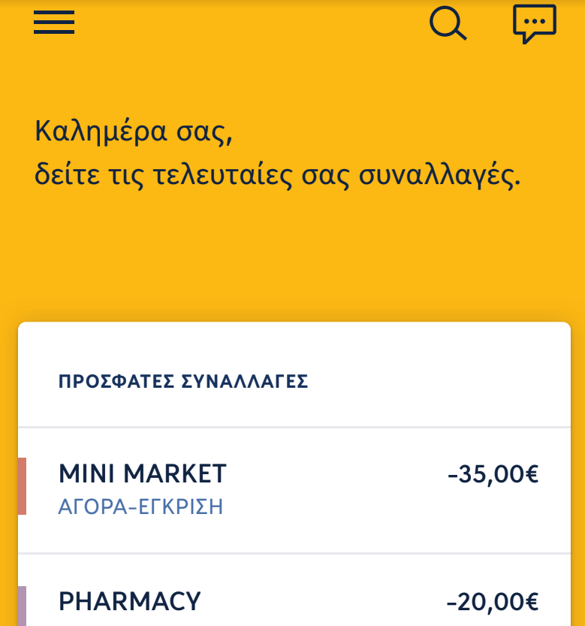585x626 pixels.
Task: Click the purple Pharmacy category bar
Action: 22,606
